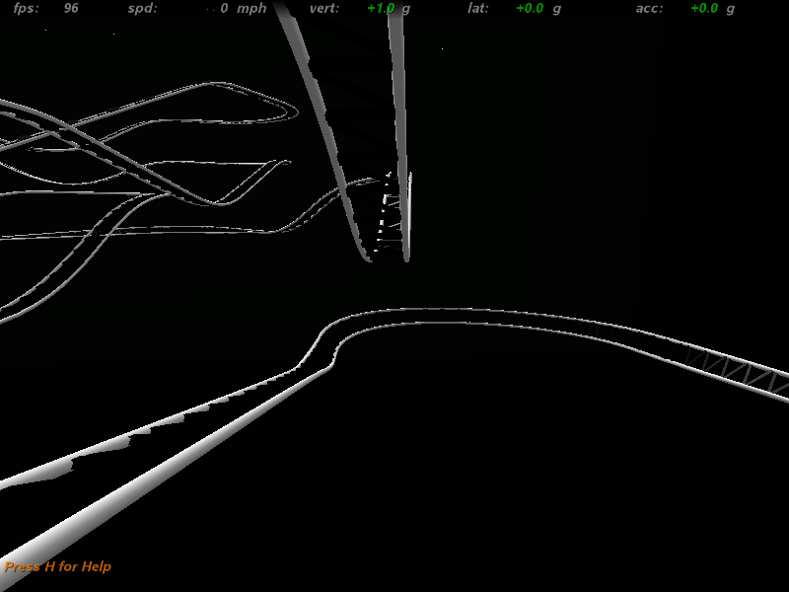Click the vert g-force label
Image resolution: width=789 pixels, height=592 pixels.
pos(323,8)
